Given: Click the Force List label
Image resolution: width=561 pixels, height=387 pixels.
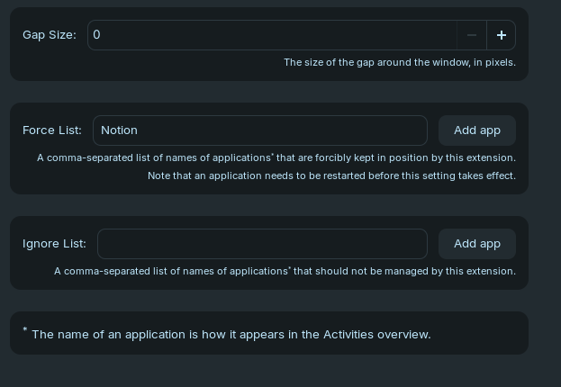Looking at the screenshot, I should point(52,130).
